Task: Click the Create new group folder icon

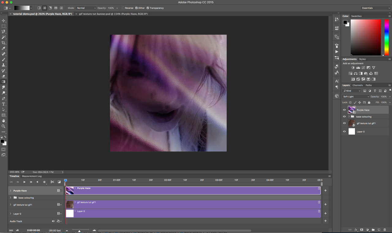Action: [373, 230]
